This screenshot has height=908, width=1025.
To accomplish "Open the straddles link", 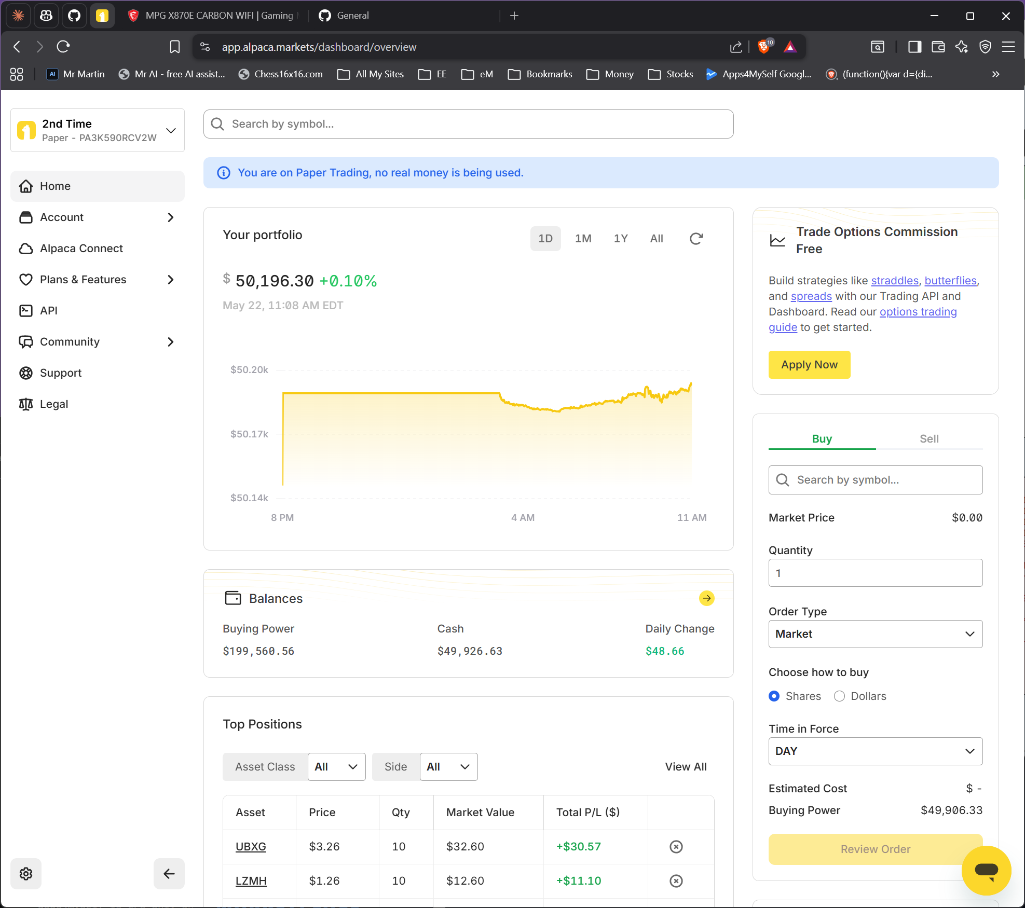I will pyautogui.click(x=895, y=281).
